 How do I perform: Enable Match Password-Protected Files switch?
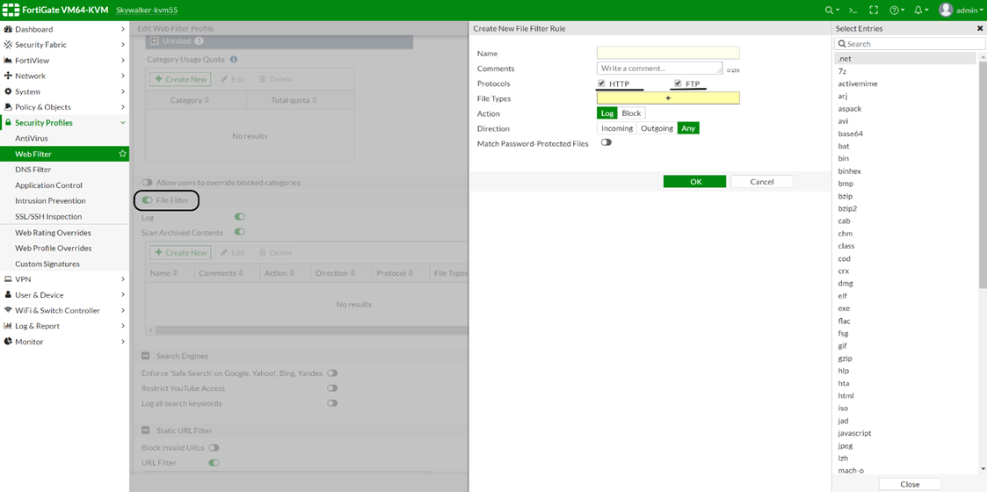pos(606,143)
